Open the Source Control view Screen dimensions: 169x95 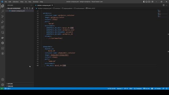click(3, 16)
